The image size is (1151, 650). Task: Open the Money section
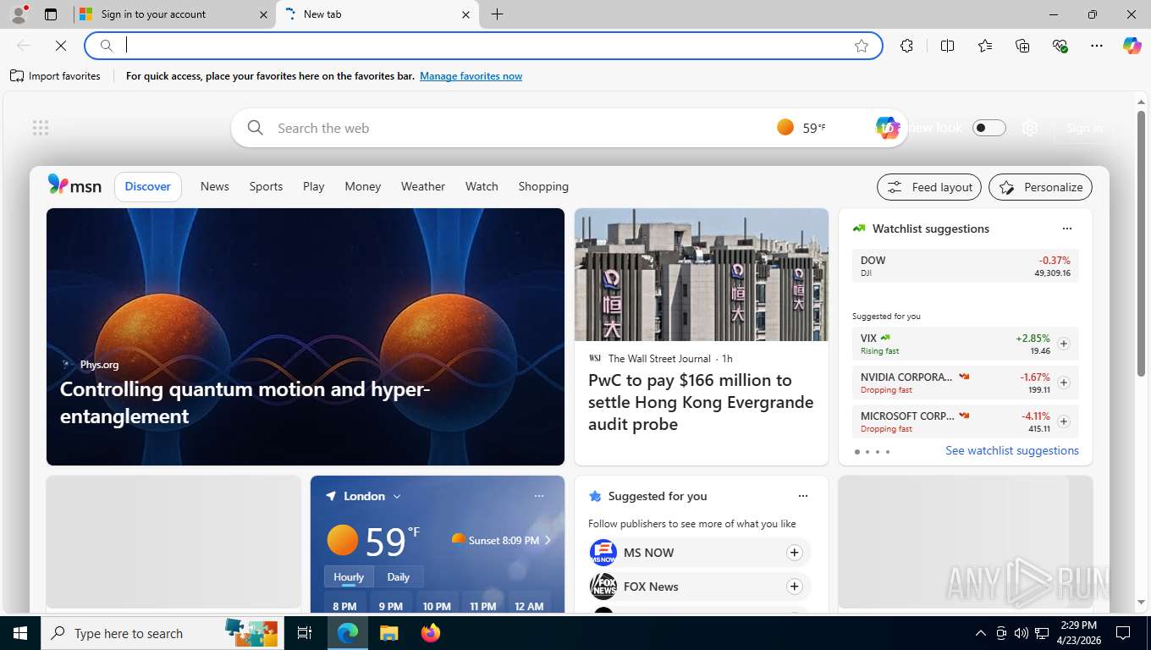coord(363,186)
